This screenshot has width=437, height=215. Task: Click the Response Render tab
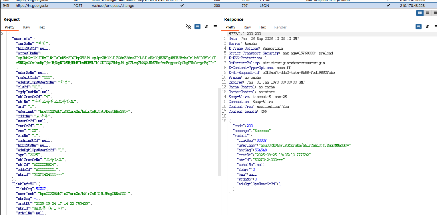click(280, 27)
